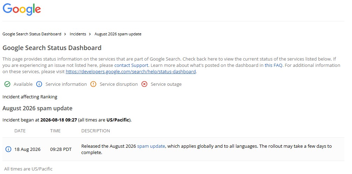Screen dimensions: 352x174
Task: Click the red Service outage icon
Action: tap(144, 84)
